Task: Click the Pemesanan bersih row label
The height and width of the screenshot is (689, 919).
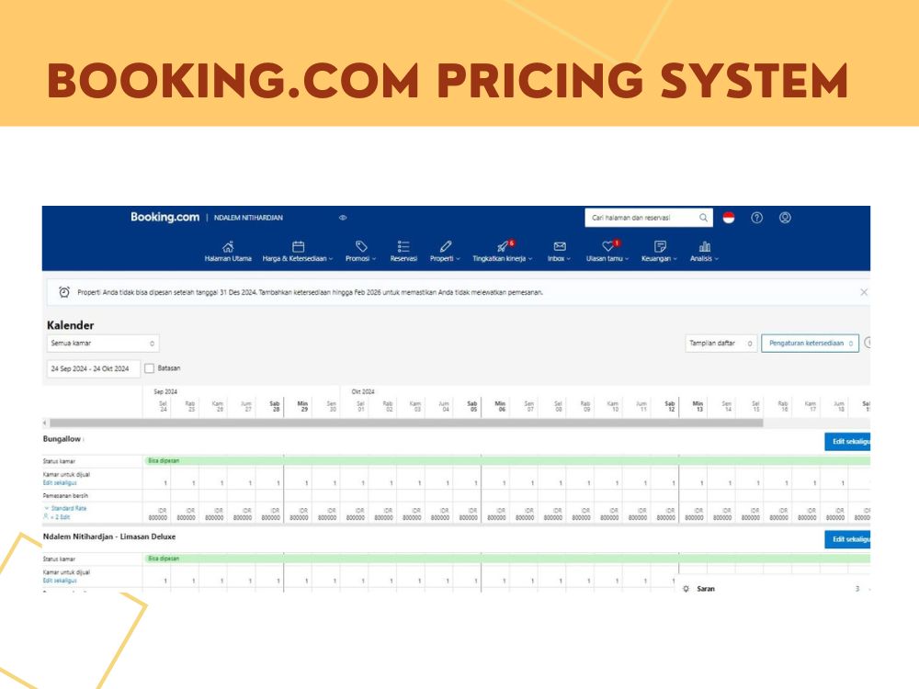Action: tap(65, 496)
